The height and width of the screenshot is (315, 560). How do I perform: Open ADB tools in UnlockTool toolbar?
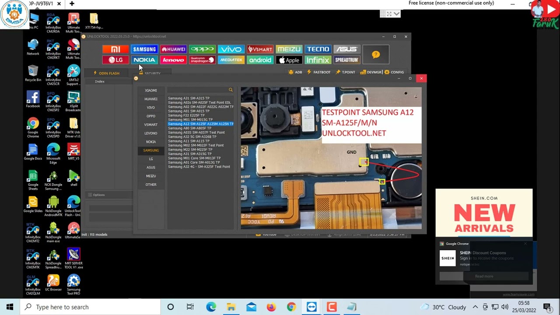pos(295,72)
